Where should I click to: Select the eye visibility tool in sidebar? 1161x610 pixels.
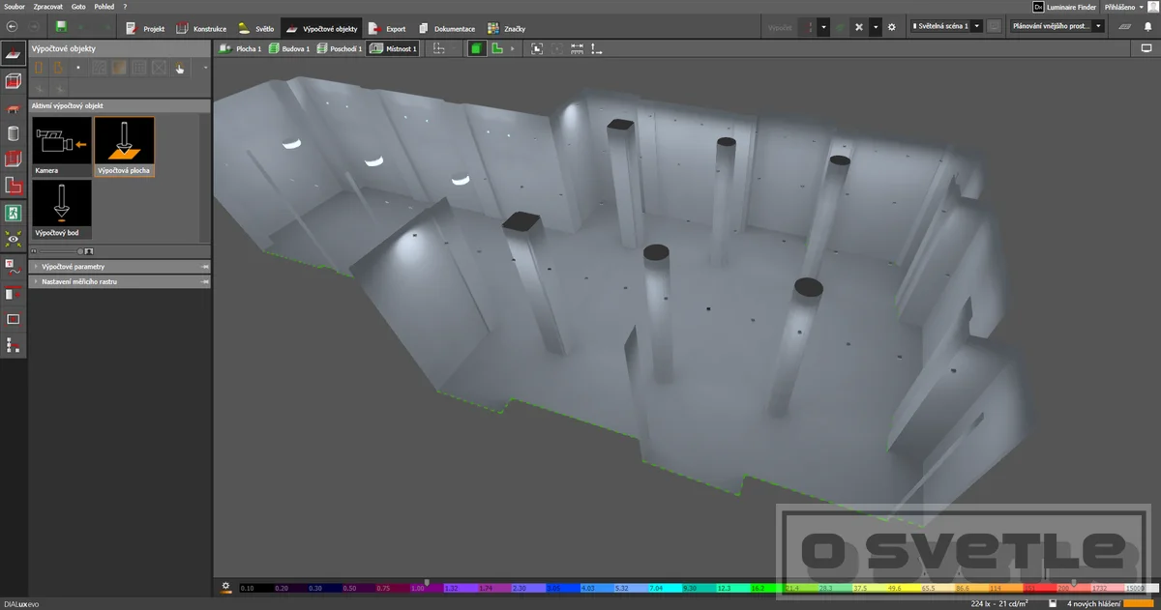point(14,238)
